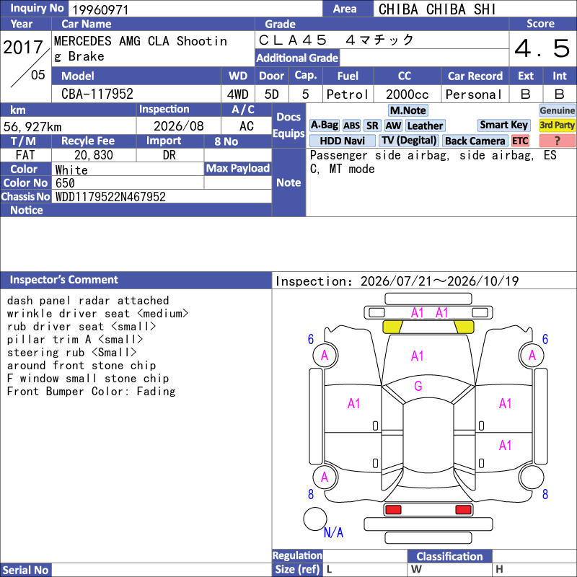Select the SR sunroof badge
577x577 pixels.
[x=372, y=125]
